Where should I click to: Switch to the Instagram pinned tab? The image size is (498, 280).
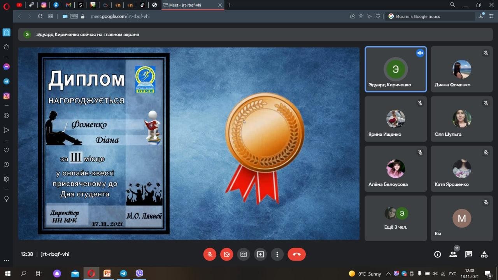click(44, 5)
